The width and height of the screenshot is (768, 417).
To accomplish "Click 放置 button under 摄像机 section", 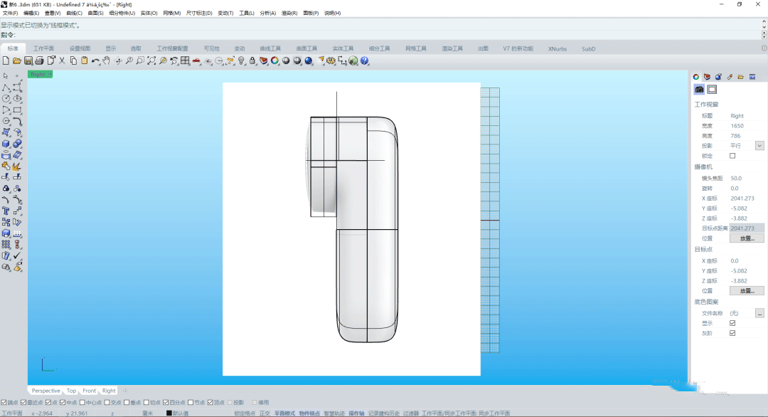I will pos(747,238).
